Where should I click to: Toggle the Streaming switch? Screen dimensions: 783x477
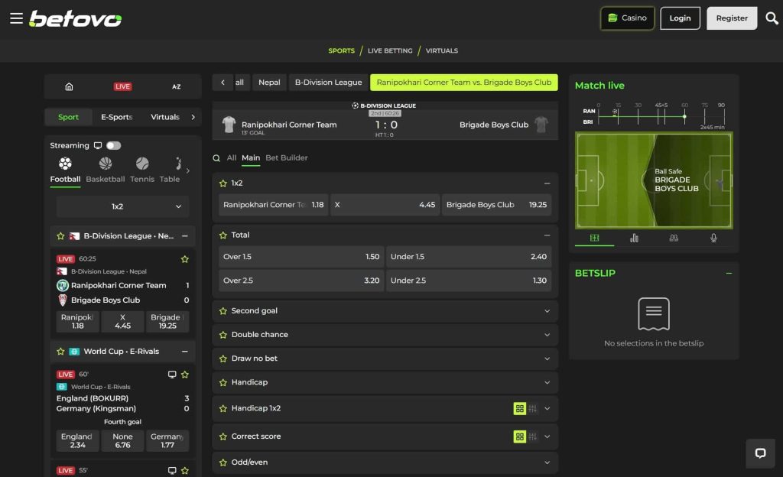click(x=113, y=146)
